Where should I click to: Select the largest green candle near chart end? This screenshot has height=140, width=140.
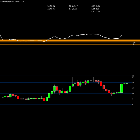122,88
